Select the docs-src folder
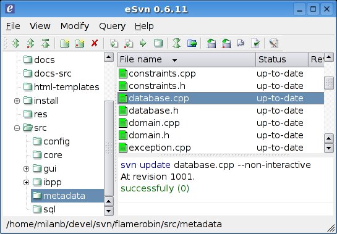Screen dimensions: 337x234 [x=53, y=73]
